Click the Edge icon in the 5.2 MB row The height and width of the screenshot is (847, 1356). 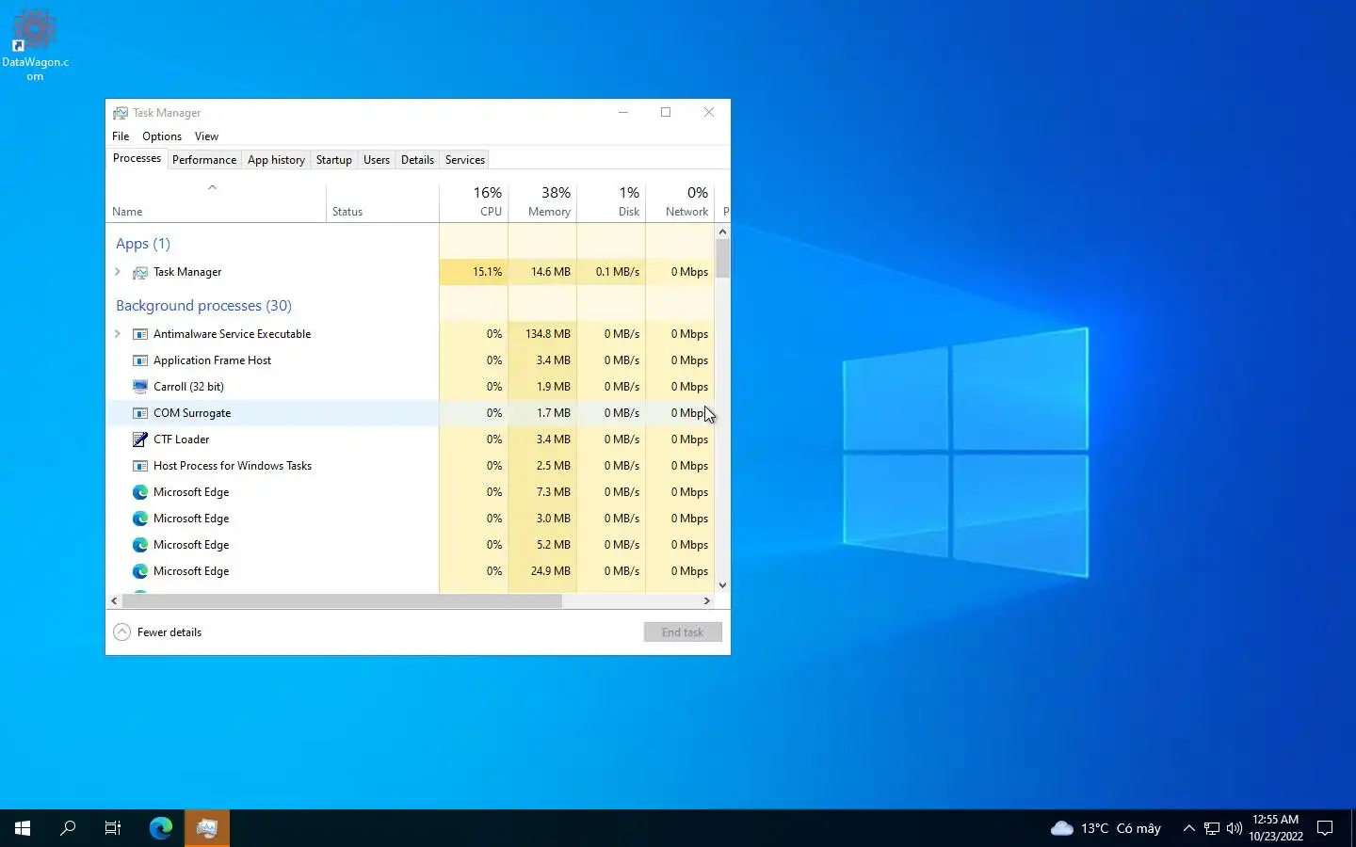pyautogui.click(x=140, y=545)
